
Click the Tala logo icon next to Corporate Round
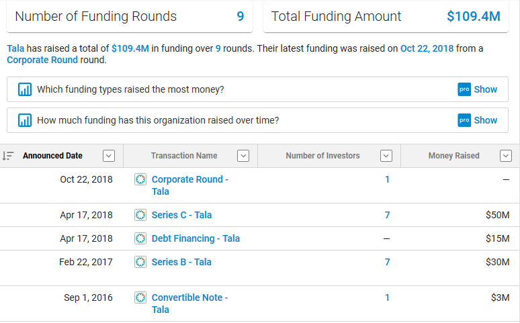(x=140, y=179)
